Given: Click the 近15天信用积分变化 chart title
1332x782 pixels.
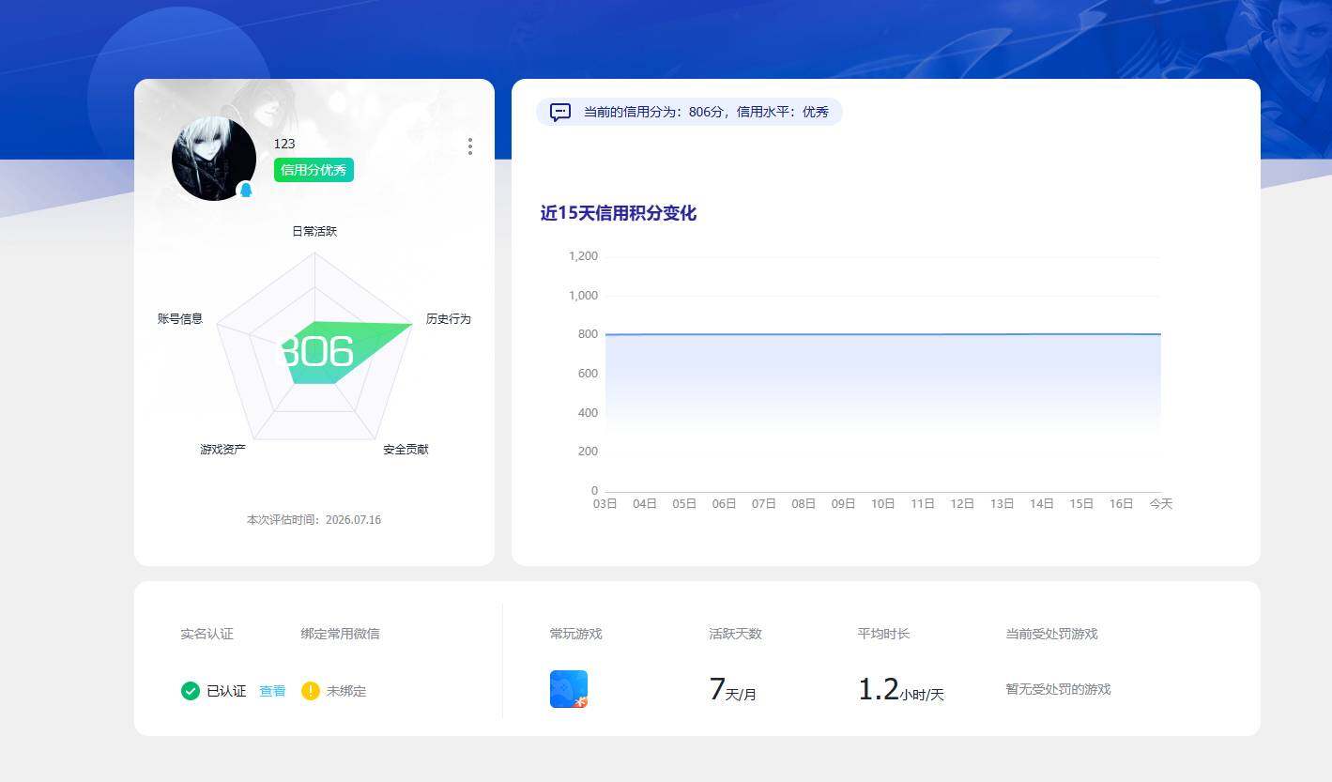Looking at the screenshot, I should click(x=619, y=213).
